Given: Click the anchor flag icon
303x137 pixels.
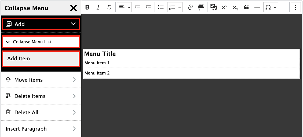Looking at the screenshot, I should [x=201, y=7].
